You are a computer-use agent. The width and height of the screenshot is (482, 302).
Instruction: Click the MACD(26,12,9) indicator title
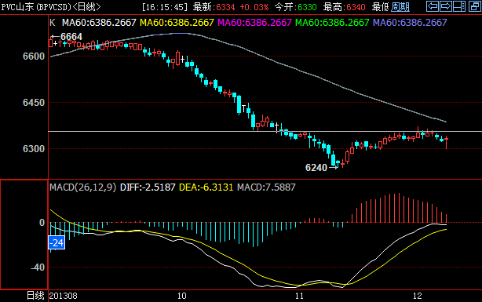83,187
